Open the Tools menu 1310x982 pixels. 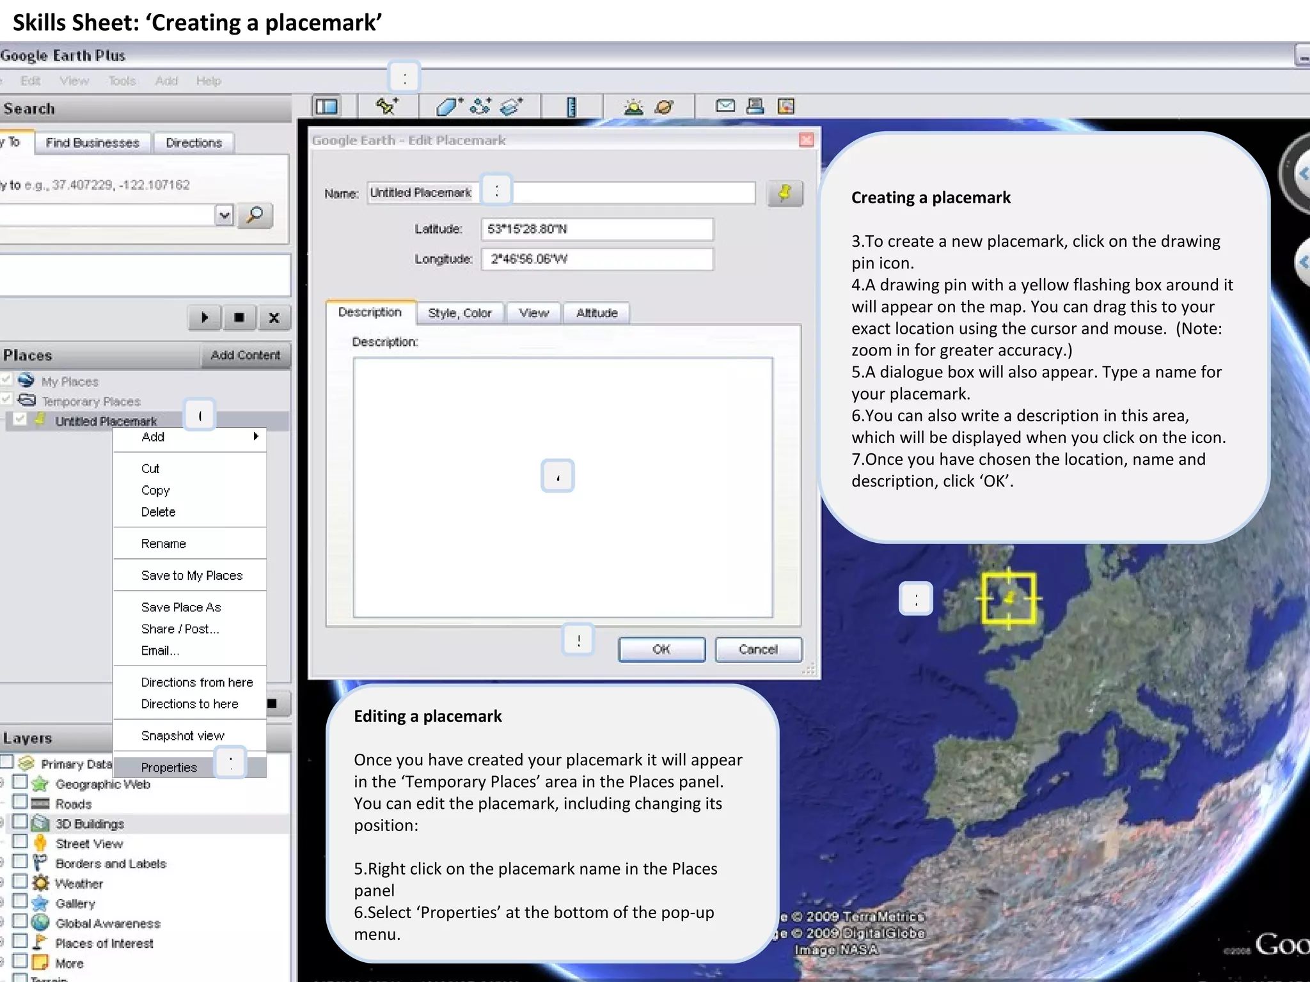[122, 81]
